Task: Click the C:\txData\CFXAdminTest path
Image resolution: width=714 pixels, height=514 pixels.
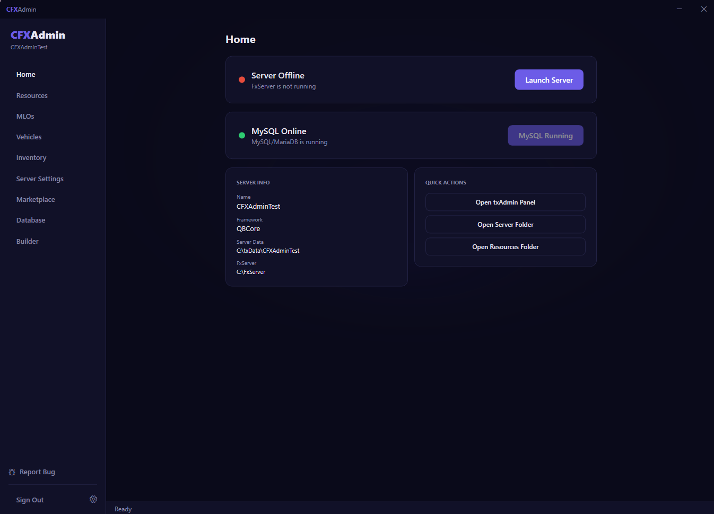Action: pyautogui.click(x=268, y=251)
